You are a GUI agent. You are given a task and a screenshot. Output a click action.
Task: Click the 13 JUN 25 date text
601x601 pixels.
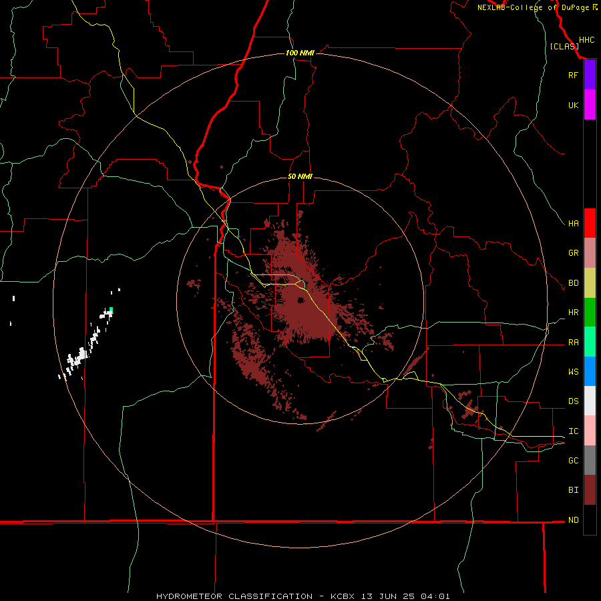pyautogui.click(x=390, y=596)
